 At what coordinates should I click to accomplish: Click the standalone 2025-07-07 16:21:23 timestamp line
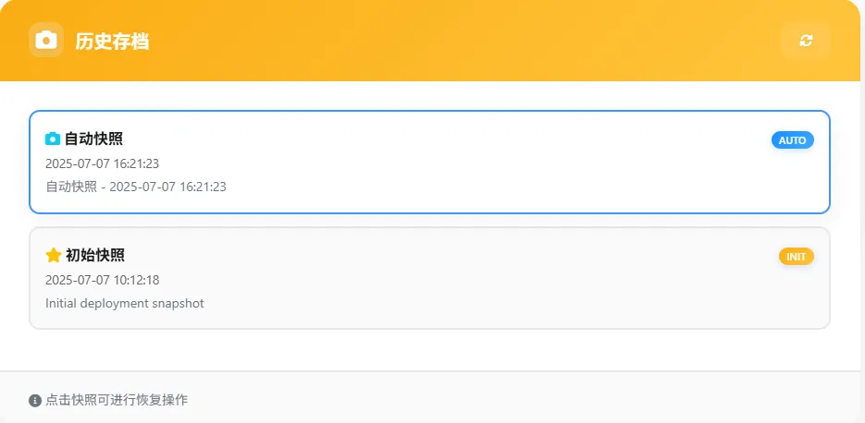(102, 163)
